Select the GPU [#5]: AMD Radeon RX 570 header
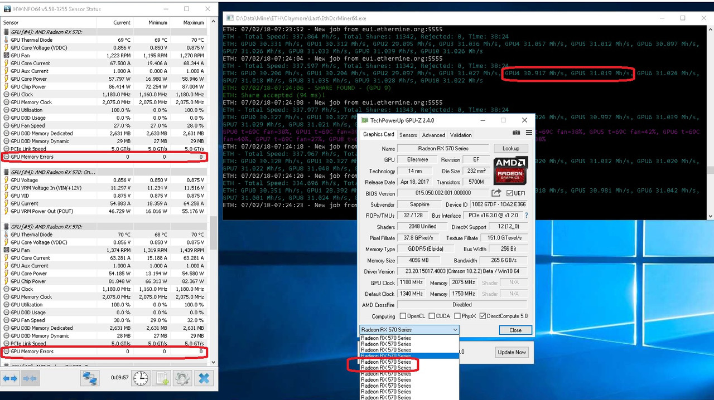Screen dimensions: 714x400 pyautogui.click(x=105, y=227)
